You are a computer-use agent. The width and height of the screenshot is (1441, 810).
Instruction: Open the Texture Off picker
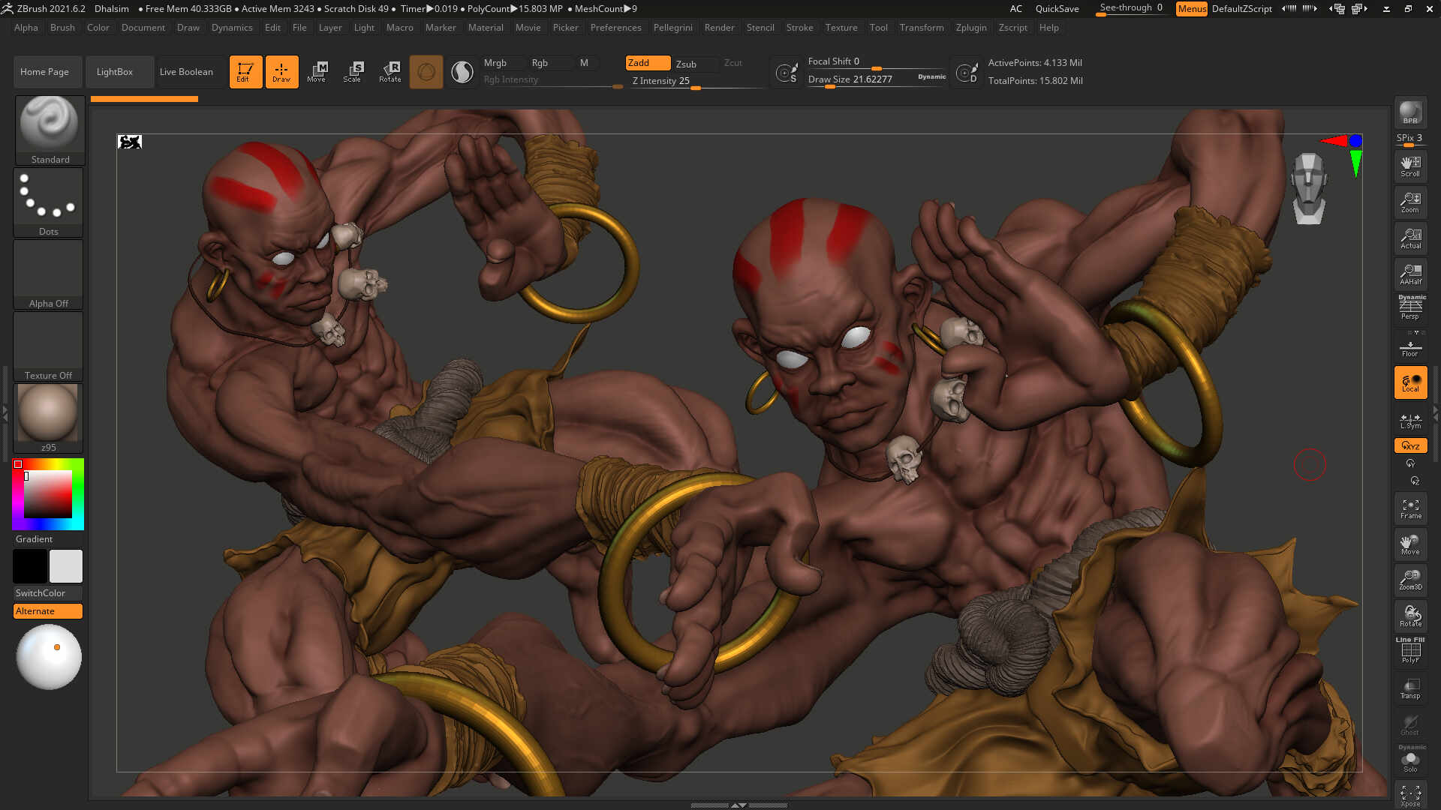pos(48,346)
